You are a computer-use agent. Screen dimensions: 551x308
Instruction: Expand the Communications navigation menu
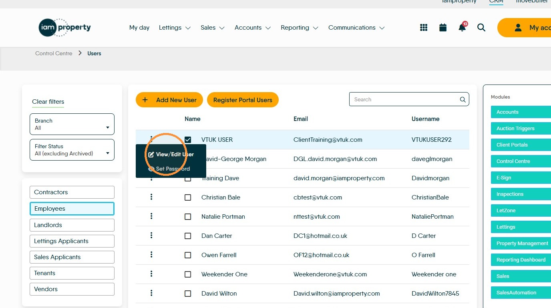click(356, 28)
